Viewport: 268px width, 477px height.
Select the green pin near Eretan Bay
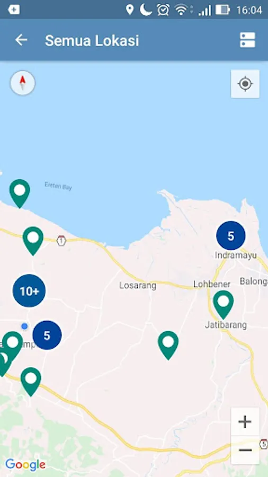tap(20, 193)
